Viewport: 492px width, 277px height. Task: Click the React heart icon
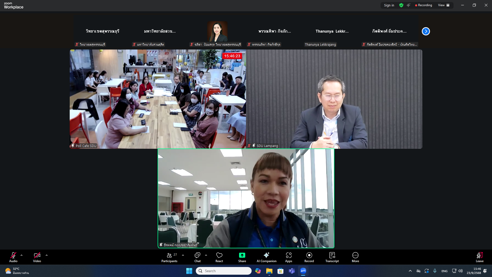(219, 257)
